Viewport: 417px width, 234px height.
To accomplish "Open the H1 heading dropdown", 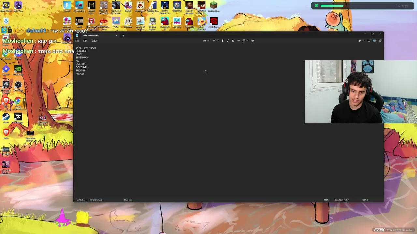I will (x=206, y=41).
